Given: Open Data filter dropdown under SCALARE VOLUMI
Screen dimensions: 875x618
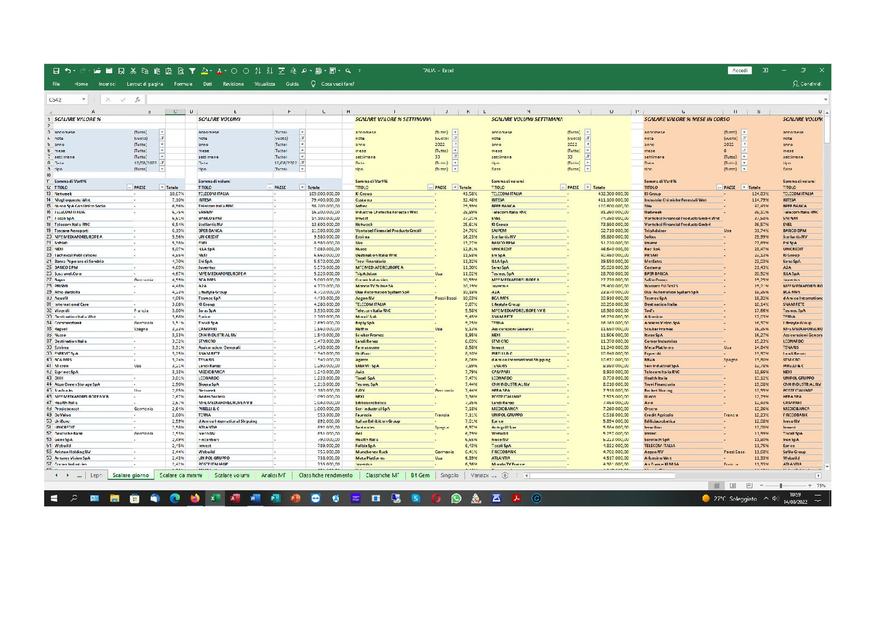Looking at the screenshot, I should coord(302,163).
